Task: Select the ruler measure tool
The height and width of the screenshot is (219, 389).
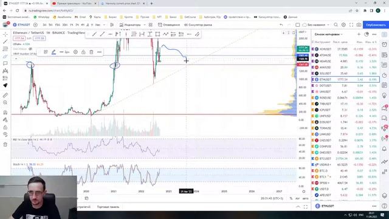Action: point(5,95)
